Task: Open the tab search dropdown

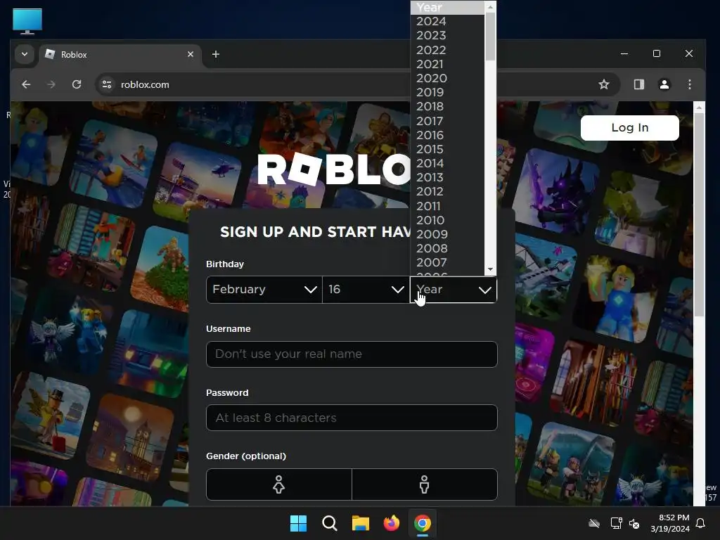Action: pos(25,54)
